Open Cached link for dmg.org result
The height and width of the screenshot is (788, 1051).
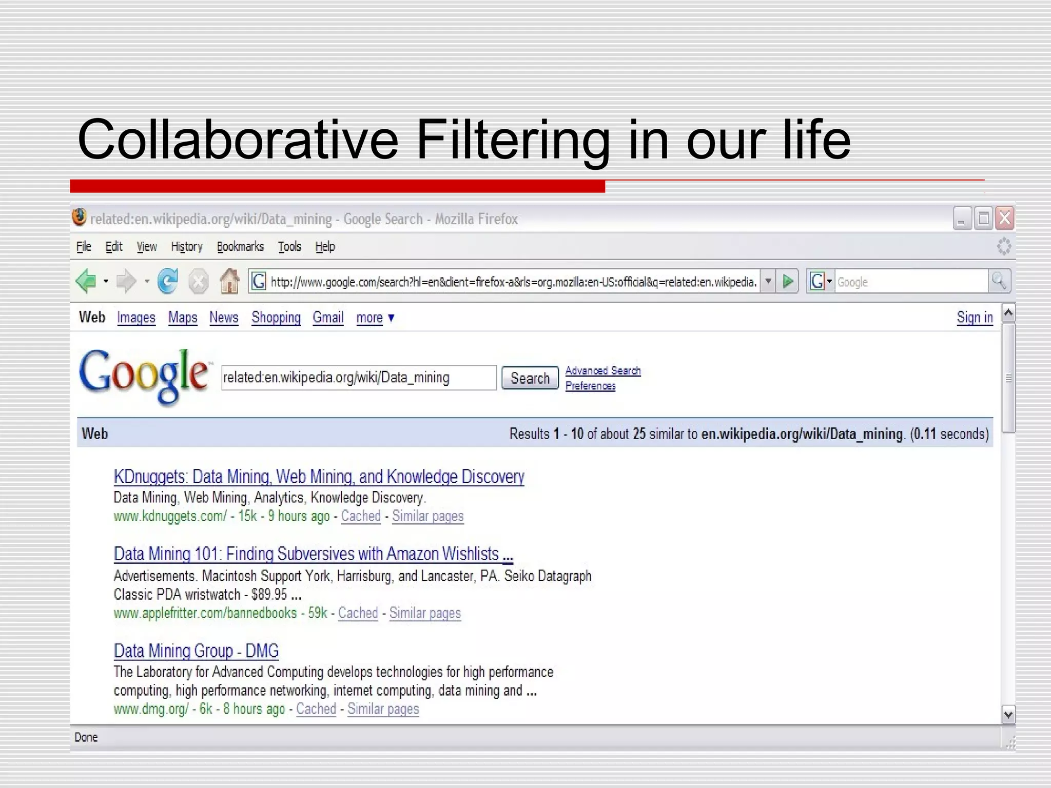[x=316, y=709]
